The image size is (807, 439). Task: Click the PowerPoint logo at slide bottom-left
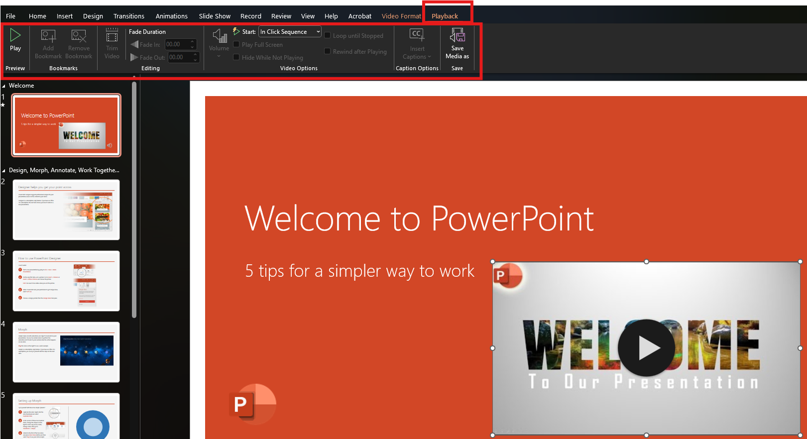tap(252, 404)
